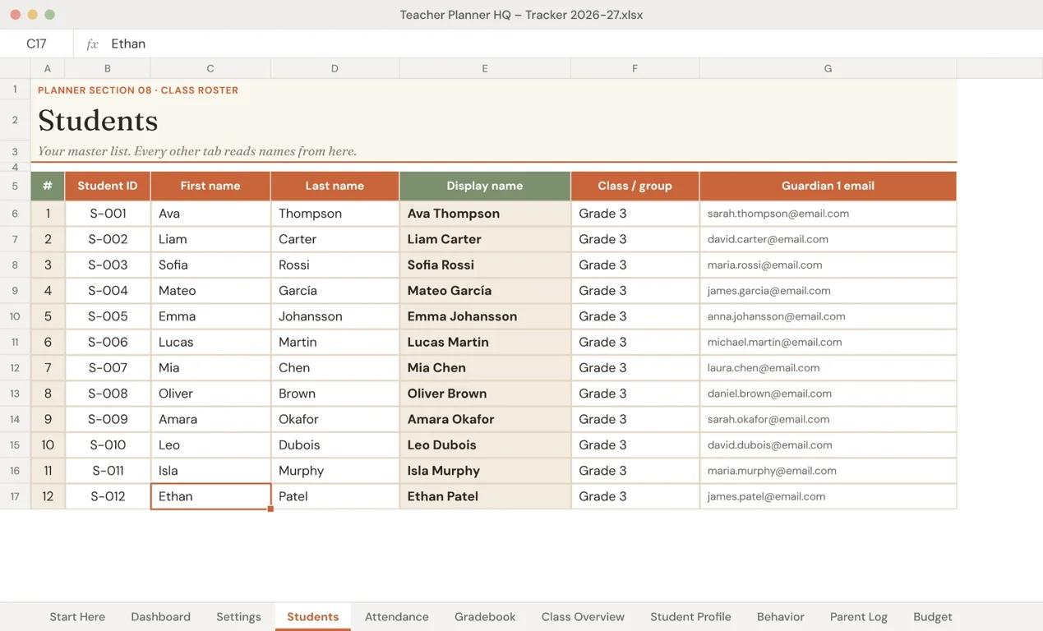Click the Display name column heading

tap(485, 186)
